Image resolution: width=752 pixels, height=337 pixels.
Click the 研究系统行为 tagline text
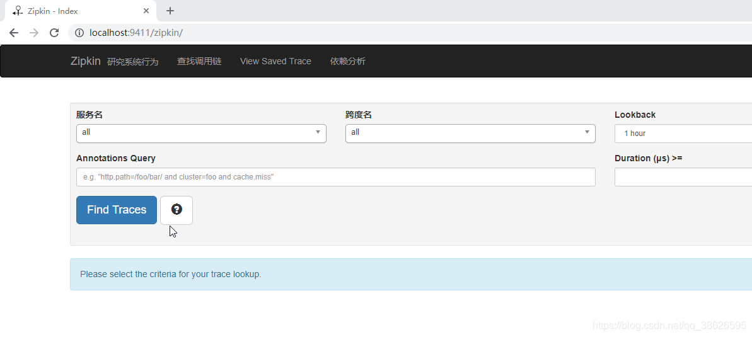click(x=133, y=62)
